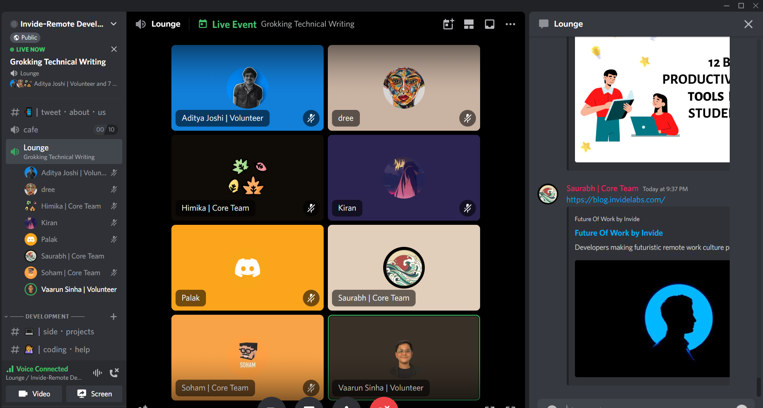Open the Live Event details in the header
The width and height of the screenshot is (763, 408).
pyautogui.click(x=234, y=24)
